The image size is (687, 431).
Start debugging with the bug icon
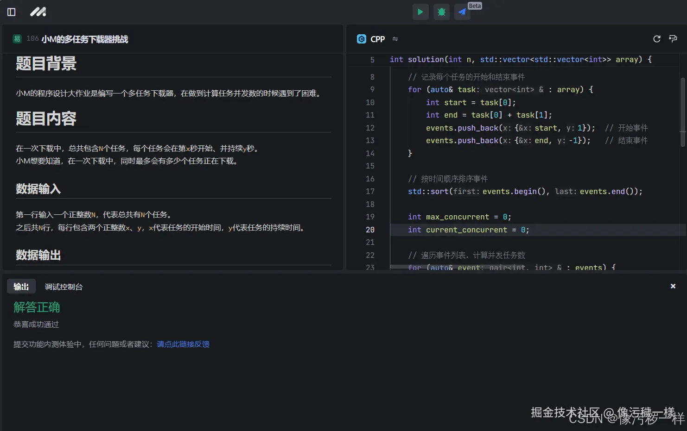[x=441, y=12]
